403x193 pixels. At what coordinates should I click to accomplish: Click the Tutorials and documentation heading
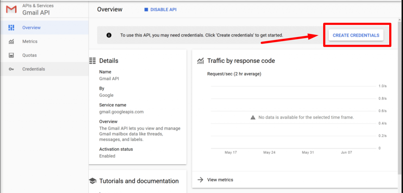pyautogui.click(x=139, y=181)
